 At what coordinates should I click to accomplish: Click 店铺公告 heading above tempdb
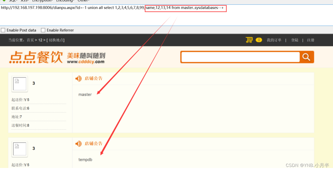click(x=93, y=144)
